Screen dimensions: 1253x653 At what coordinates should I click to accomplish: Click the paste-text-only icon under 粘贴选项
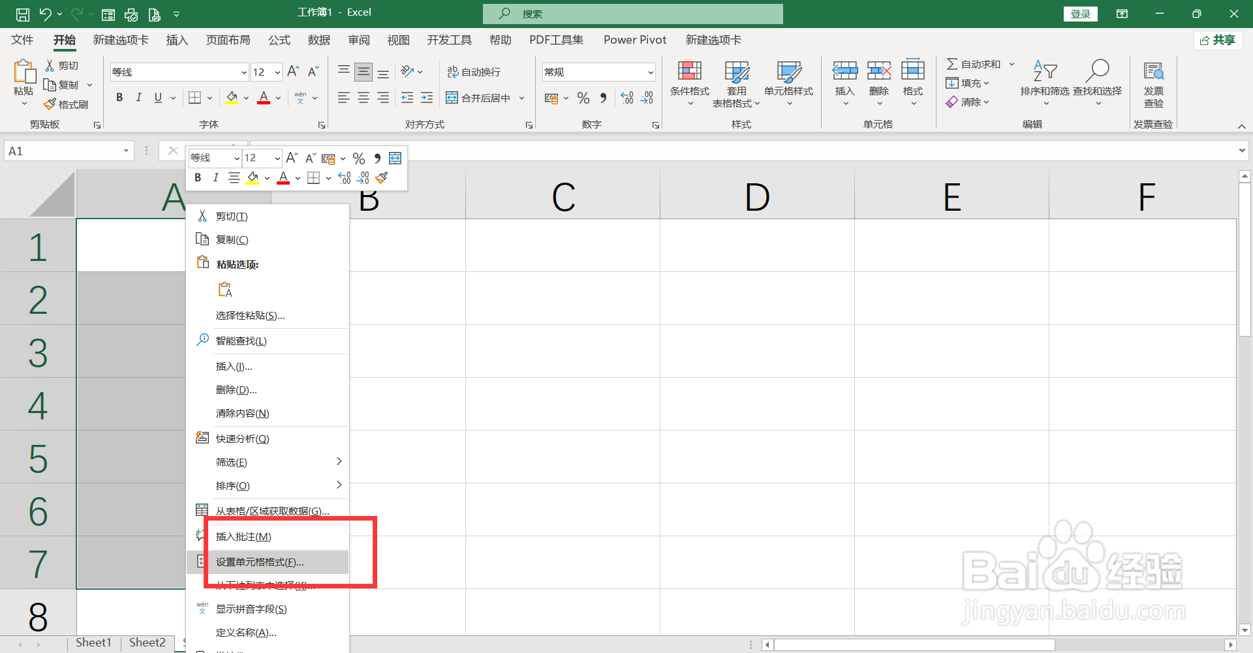click(x=225, y=290)
